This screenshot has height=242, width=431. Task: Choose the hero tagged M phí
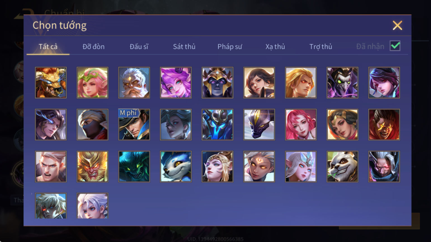(x=134, y=124)
